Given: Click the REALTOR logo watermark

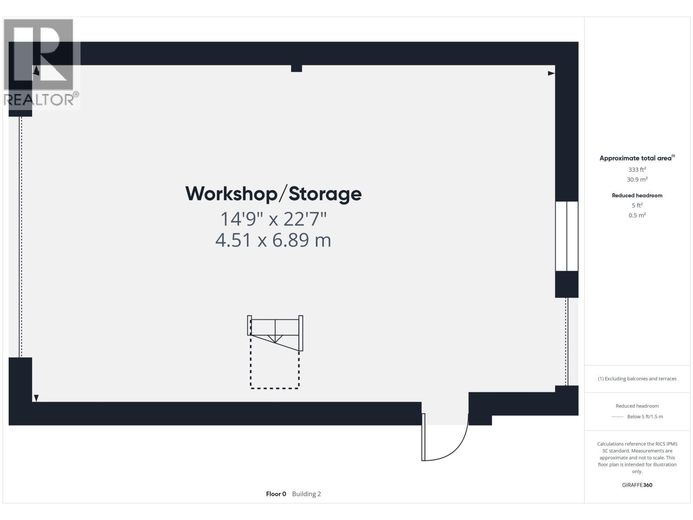Looking at the screenshot, I should (x=41, y=63).
